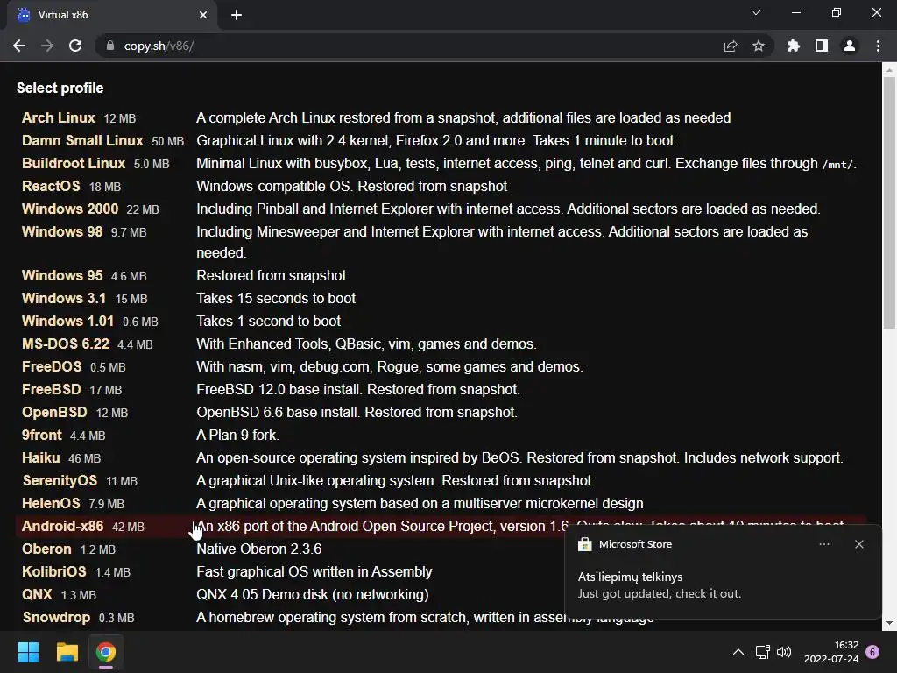Screen dimensions: 897x673
Task: Select the Virtual x86 tab
Action: click(112, 15)
